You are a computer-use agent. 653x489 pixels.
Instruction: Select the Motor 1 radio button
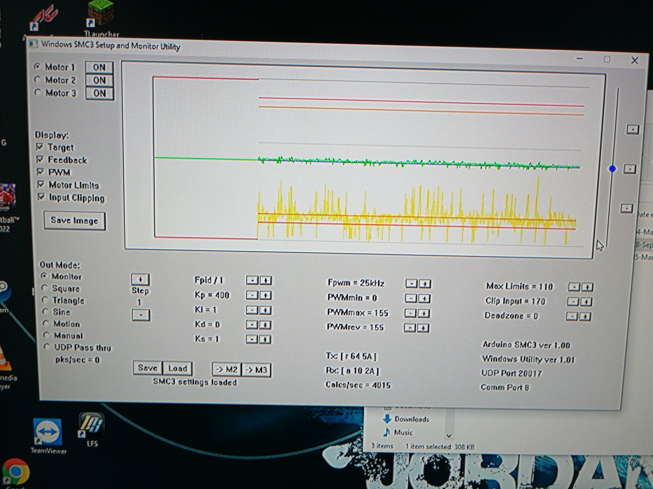coord(38,66)
